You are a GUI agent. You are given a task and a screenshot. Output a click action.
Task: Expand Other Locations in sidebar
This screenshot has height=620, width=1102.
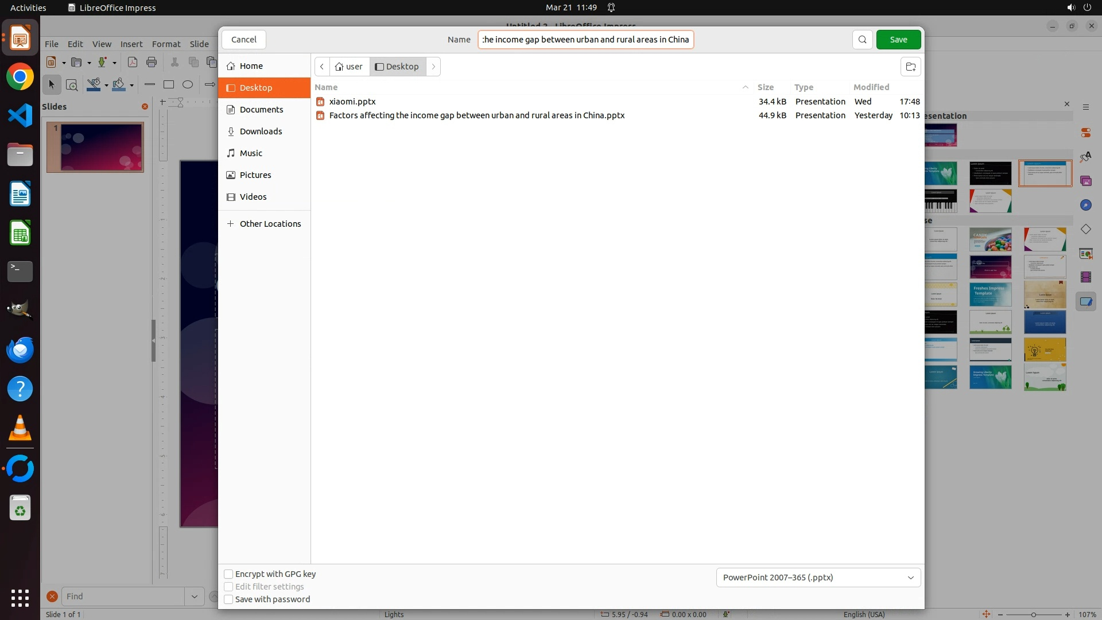coord(270,224)
